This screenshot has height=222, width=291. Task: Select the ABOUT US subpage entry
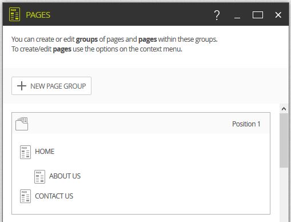pyautogui.click(x=65, y=176)
